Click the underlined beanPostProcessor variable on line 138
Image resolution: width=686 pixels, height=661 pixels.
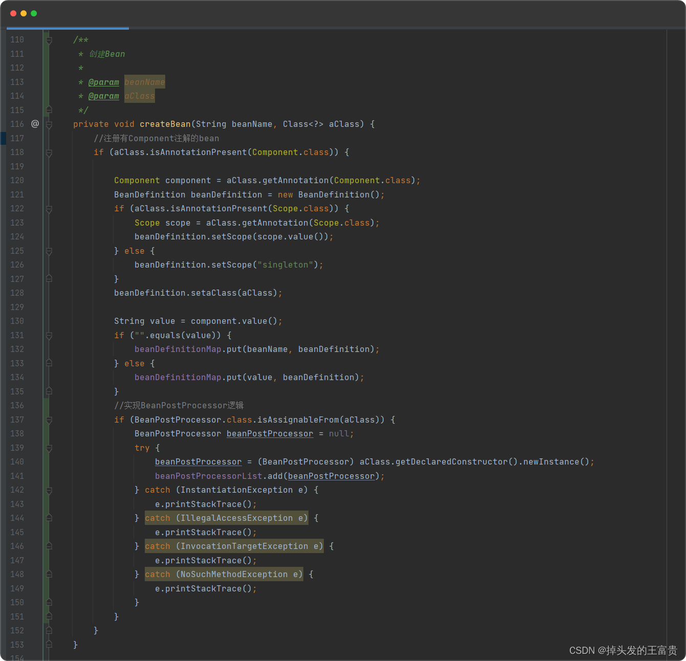coord(270,434)
